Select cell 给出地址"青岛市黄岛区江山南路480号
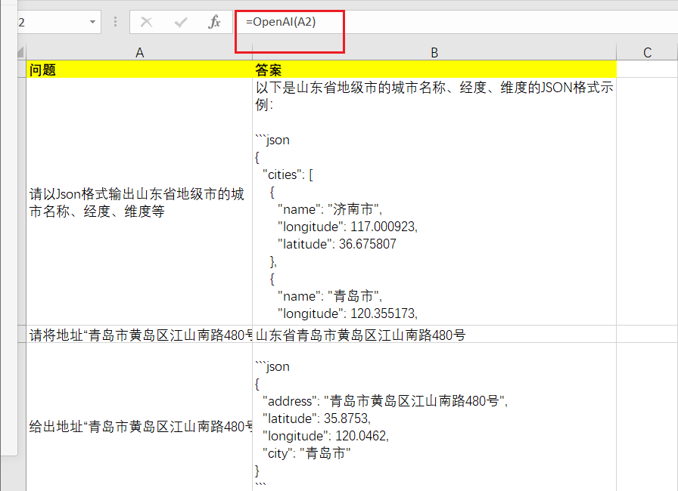This screenshot has height=491, width=678. [139, 417]
